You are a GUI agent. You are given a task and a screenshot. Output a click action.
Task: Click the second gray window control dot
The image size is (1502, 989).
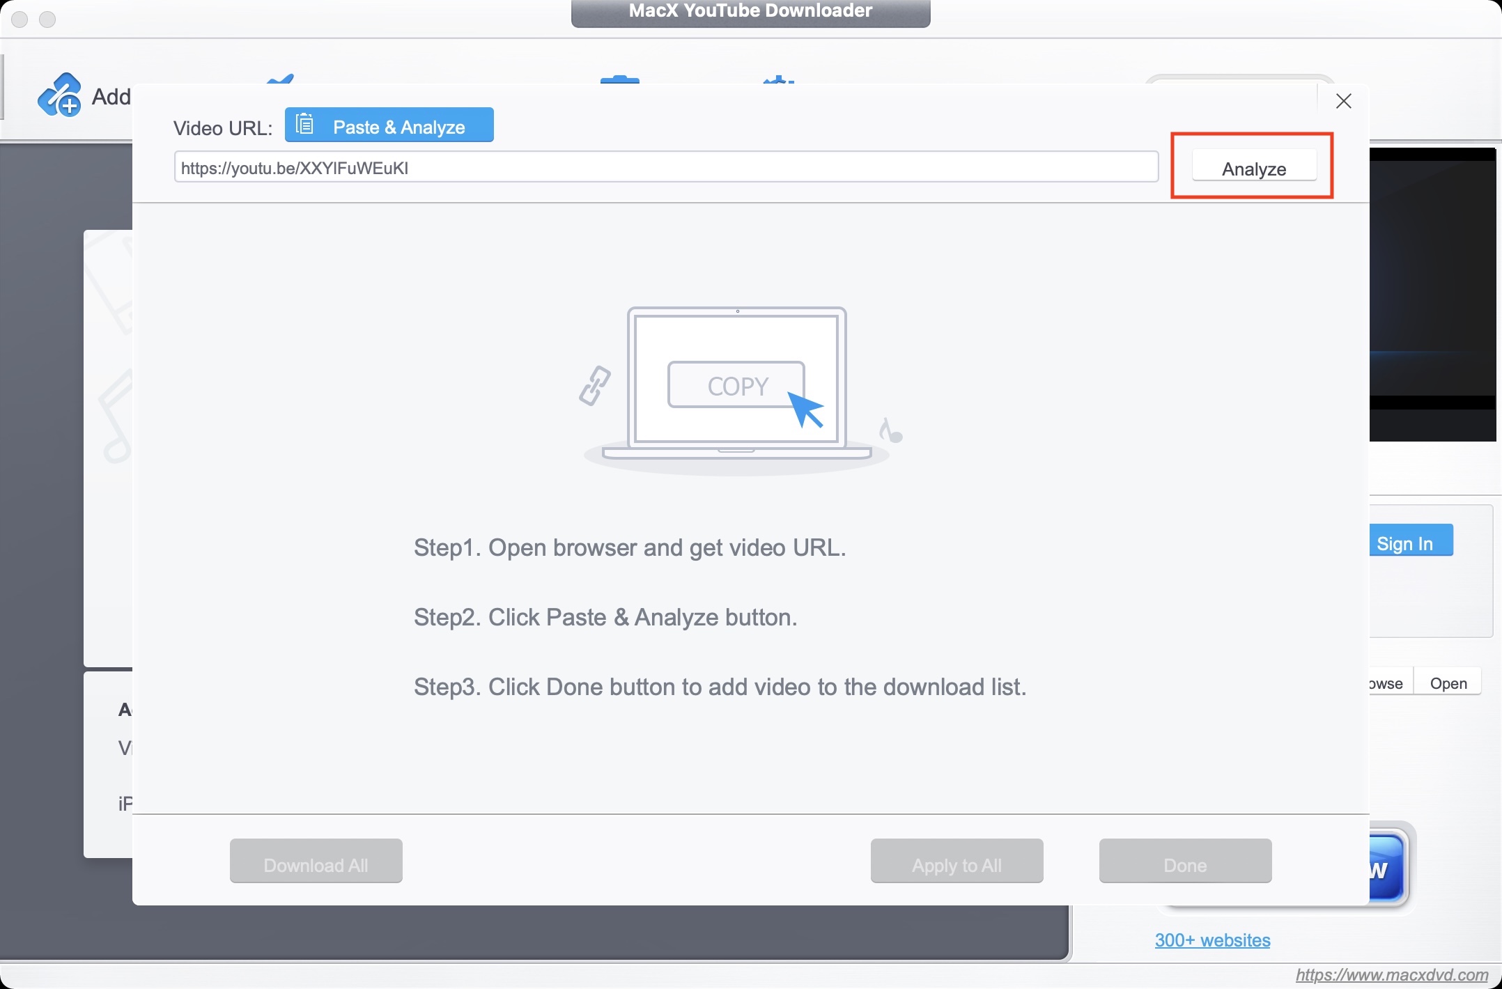47,20
